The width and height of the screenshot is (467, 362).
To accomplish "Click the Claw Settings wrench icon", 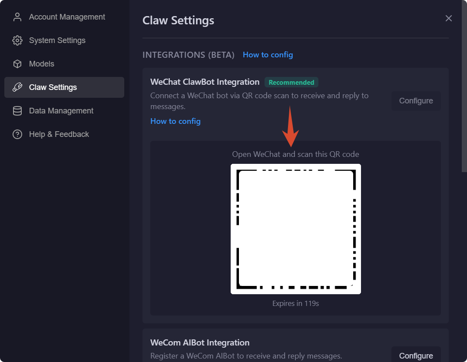I will click(x=17, y=87).
